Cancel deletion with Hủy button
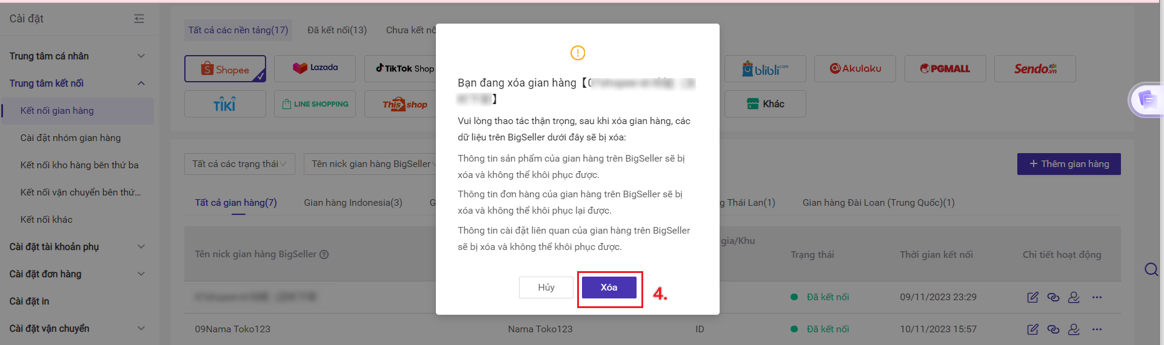The image size is (1164, 345). tap(546, 287)
